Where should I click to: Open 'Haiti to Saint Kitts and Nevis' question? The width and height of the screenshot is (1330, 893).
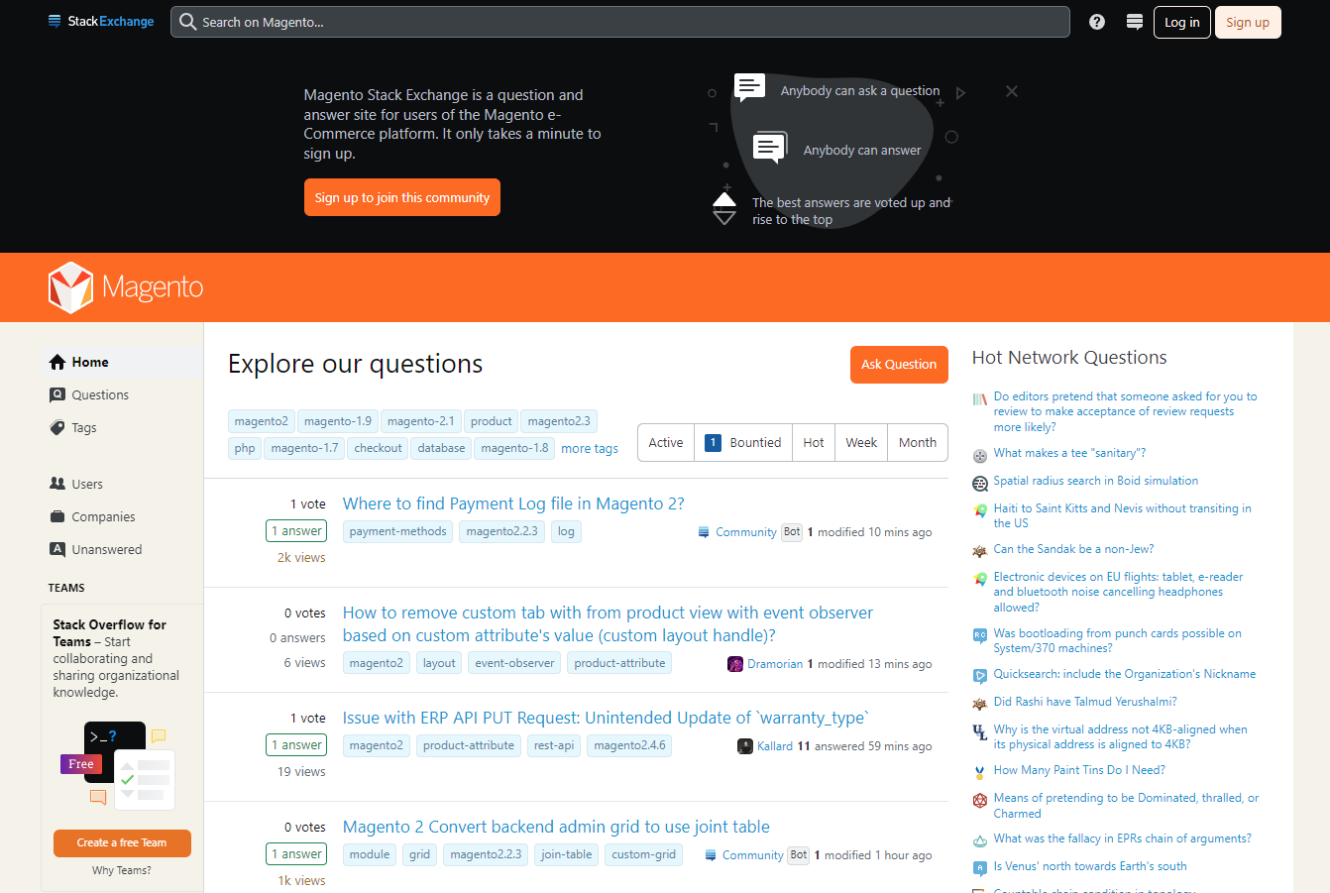pyautogui.click(x=1122, y=515)
